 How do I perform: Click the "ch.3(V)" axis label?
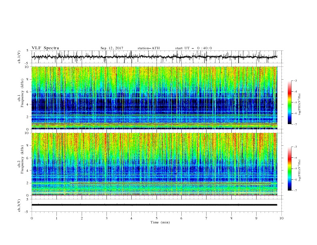(19, 205)
